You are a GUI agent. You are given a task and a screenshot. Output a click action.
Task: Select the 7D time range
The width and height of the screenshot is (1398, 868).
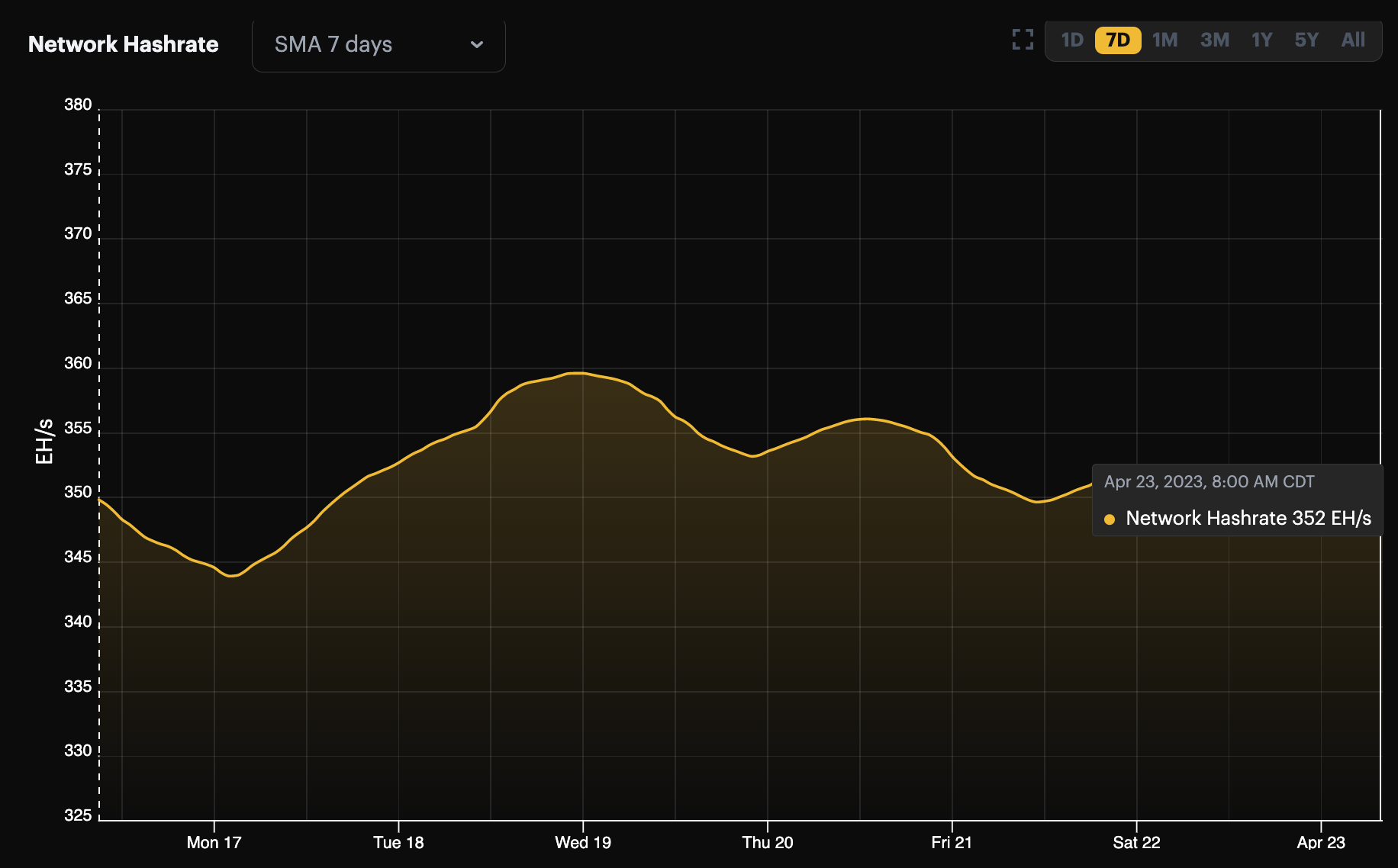[1117, 40]
